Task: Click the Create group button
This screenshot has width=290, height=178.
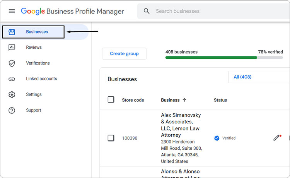Action: [x=124, y=53]
